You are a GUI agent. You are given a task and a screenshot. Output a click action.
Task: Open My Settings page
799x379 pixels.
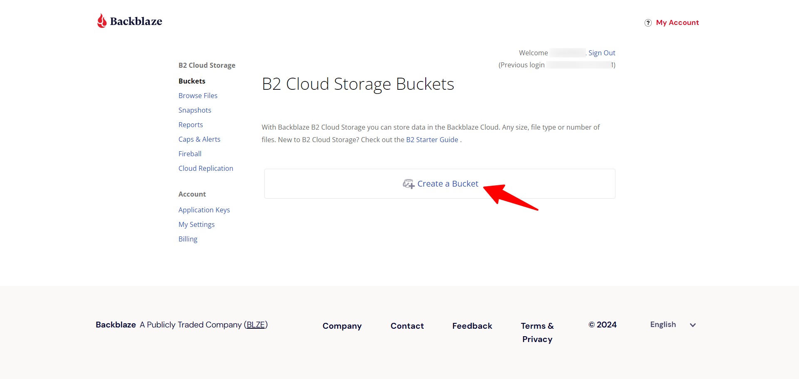point(196,224)
